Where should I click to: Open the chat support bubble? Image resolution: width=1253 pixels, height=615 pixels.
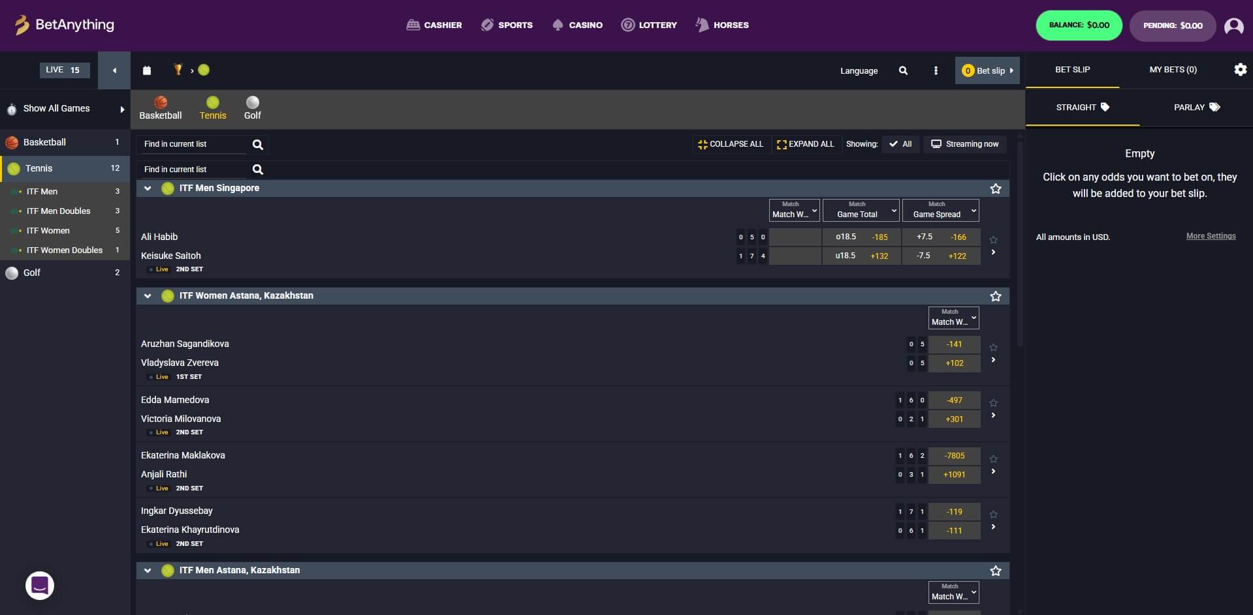click(x=39, y=586)
